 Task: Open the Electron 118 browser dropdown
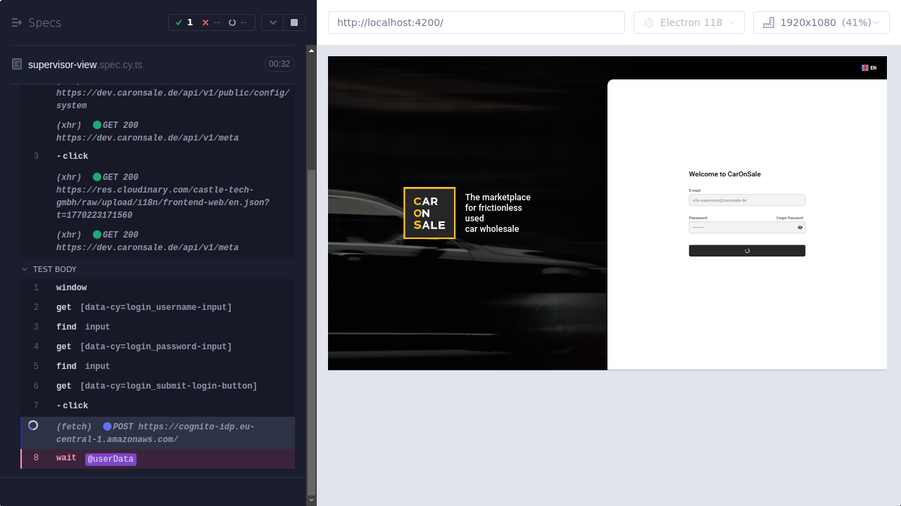point(688,22)
